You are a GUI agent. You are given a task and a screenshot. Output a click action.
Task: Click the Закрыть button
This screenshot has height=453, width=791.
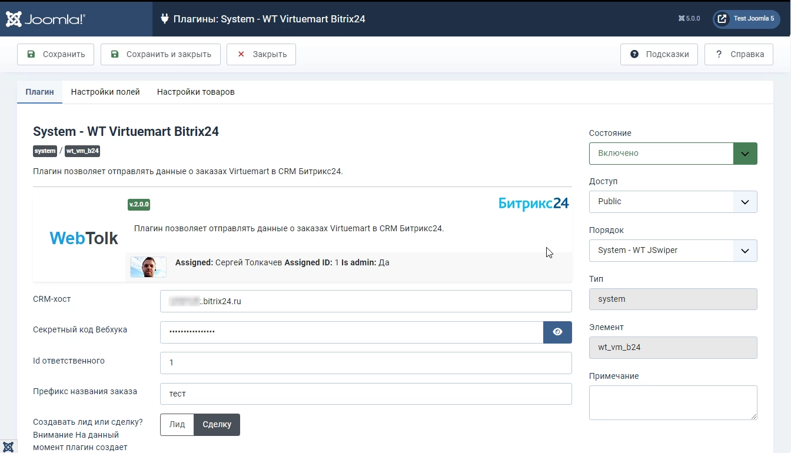pos(261,55)
